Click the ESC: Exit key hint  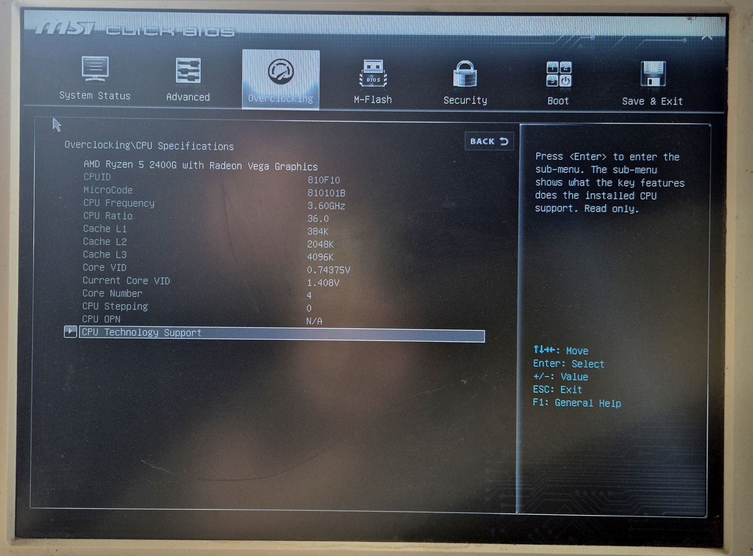tap(558, 390)
